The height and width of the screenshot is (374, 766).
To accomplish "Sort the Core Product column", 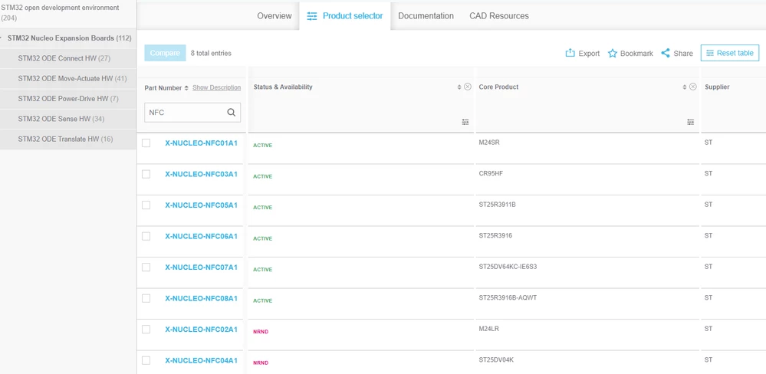I will tap(685, 87).
